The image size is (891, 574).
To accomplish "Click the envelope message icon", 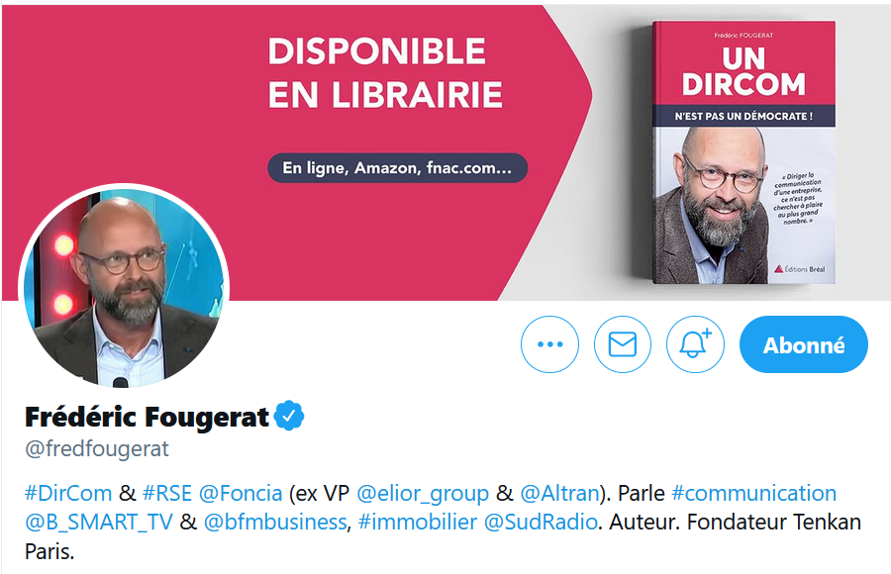I will click(x=623, y=344).
